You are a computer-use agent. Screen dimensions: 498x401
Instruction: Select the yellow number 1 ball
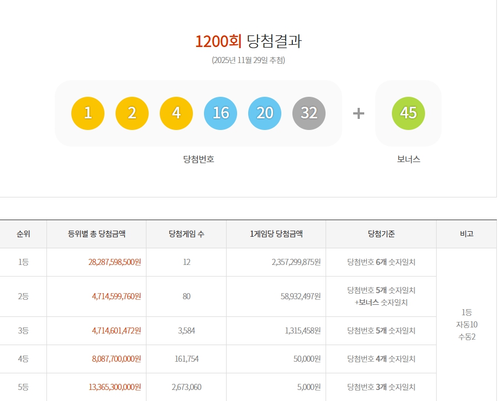(88, 113)
